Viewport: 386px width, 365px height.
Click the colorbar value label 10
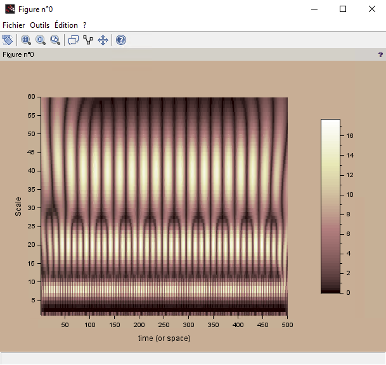click(x=350, y=195)
